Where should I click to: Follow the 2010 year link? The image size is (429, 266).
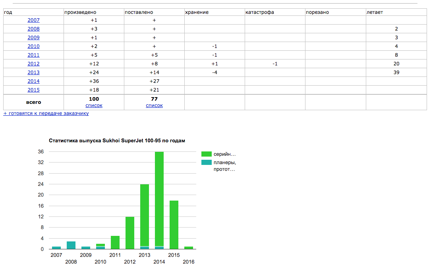33,46
